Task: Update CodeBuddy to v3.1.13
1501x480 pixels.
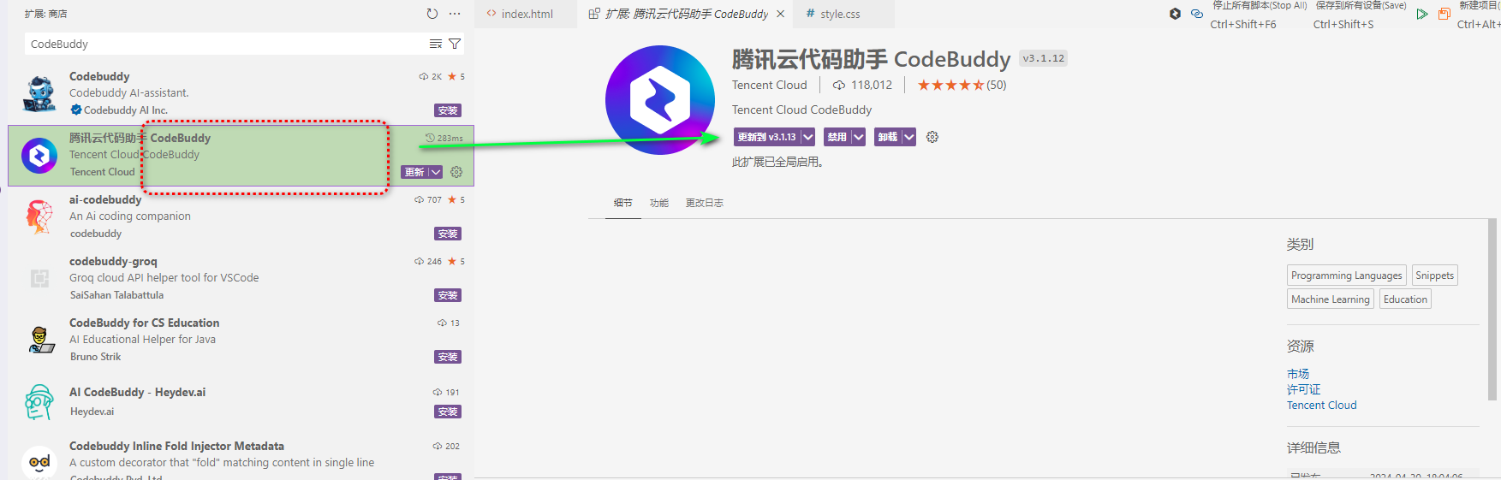Action: 766,137
